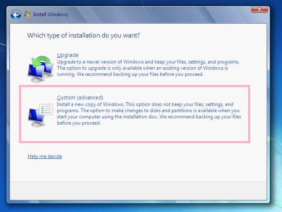The height and width of the screenshot is (212, 282).
Task: Click the blue back arrow button
Action: click(x=16, y=15)
